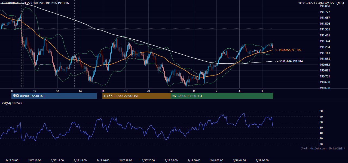Click the 200 SMA 191.014 label
Viewport: 348px width, 163px height.
pyautogui.click(x=289, y=61)
